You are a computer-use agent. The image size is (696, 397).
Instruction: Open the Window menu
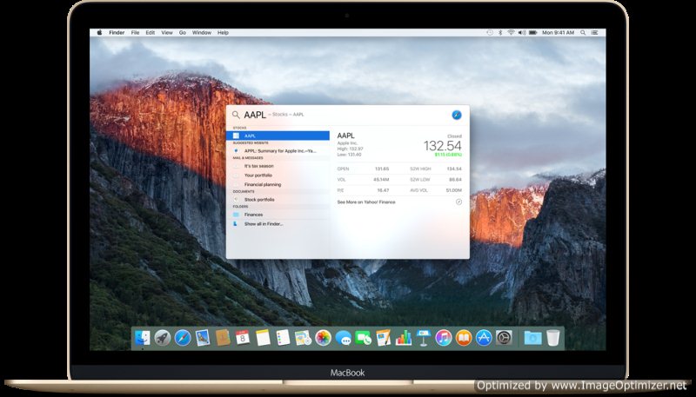(202, 33)
